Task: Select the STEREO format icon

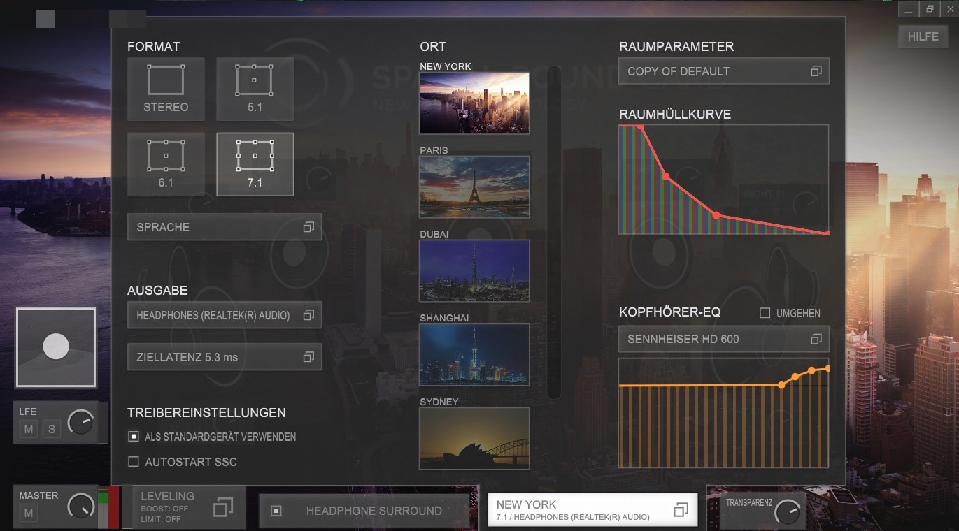Action: pyautogui.click(x=166, y=88)
